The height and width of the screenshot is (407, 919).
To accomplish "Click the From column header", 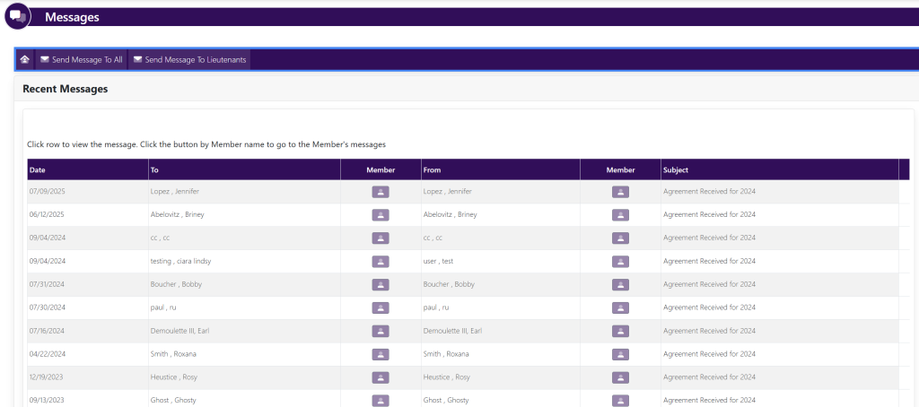I will pos(432,169).
